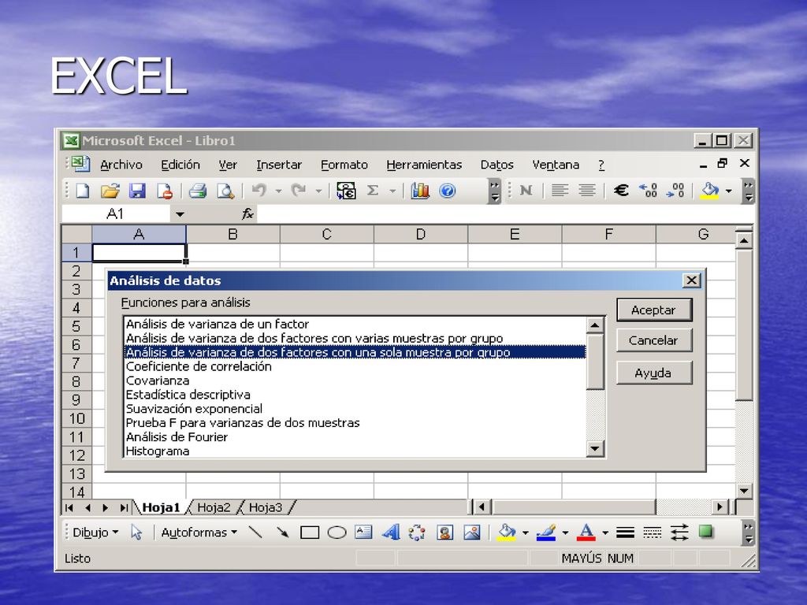Toggle bold with the N button
This screenshot has height=605, width=807.
526,191
